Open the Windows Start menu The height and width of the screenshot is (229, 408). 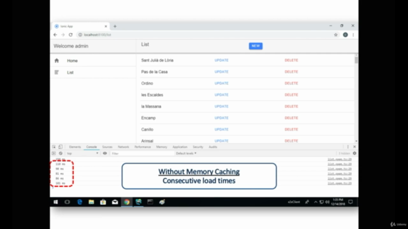[55, 202]
